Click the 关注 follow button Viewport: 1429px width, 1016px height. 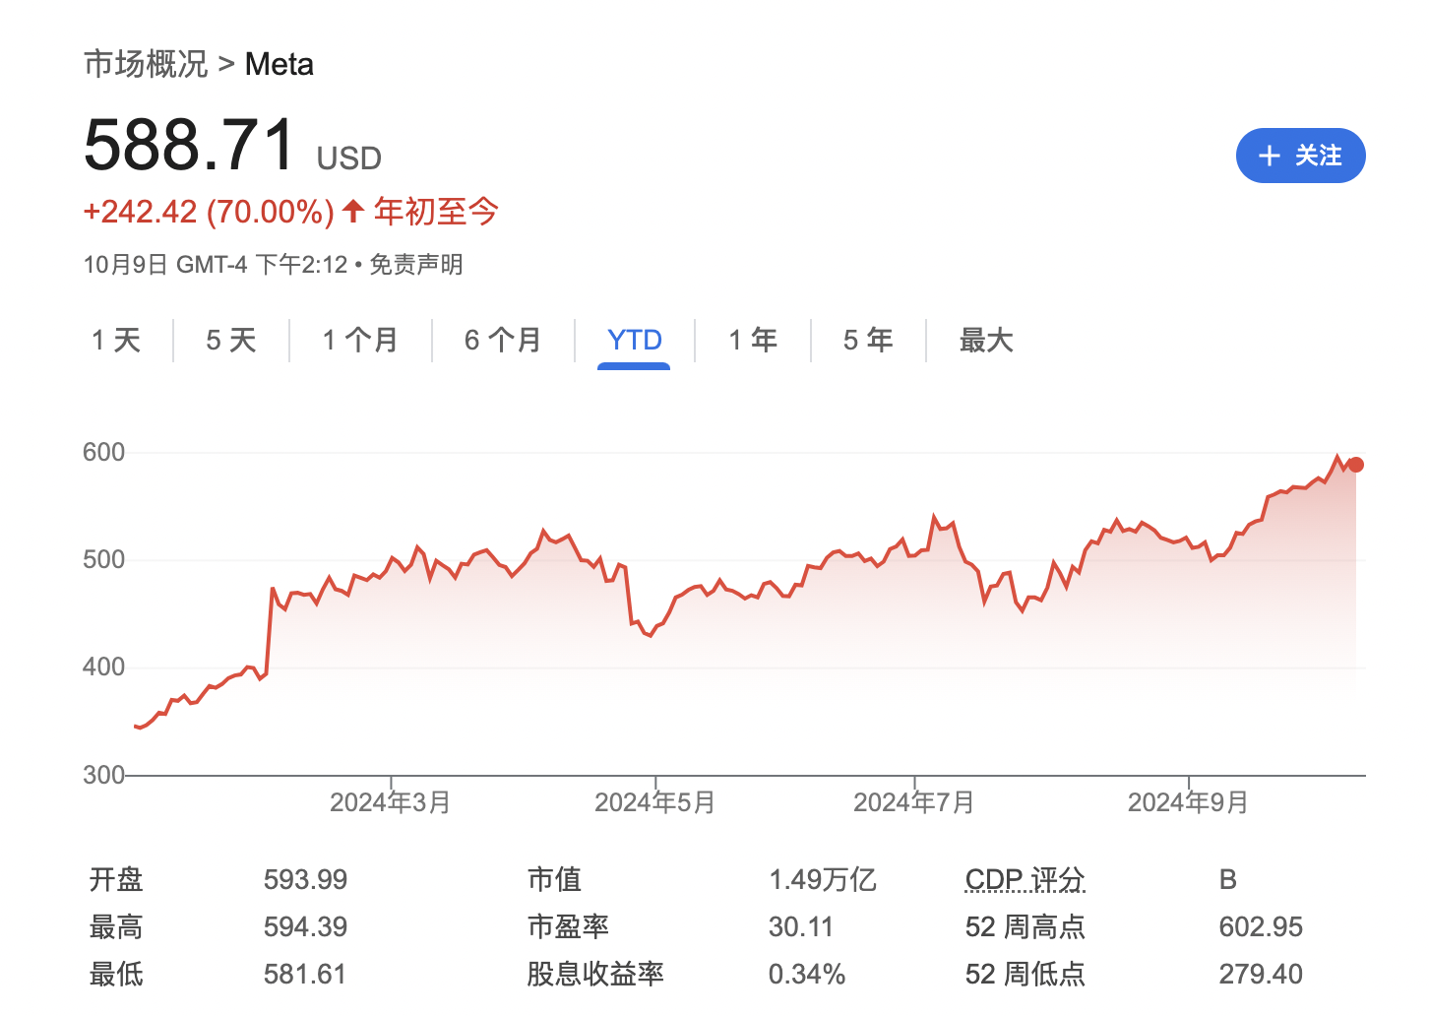(x=1299, y=156)
